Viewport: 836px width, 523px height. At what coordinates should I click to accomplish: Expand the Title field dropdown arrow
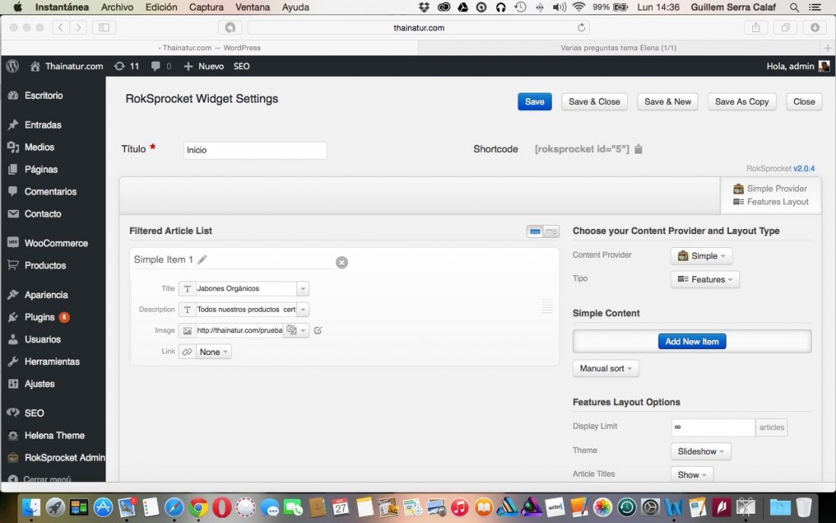(302, 288)
